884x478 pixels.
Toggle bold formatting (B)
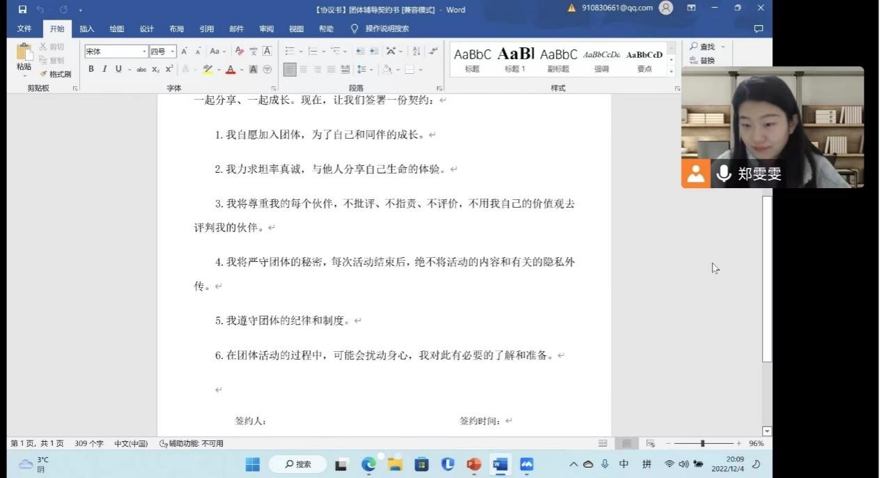pos(91,69)
